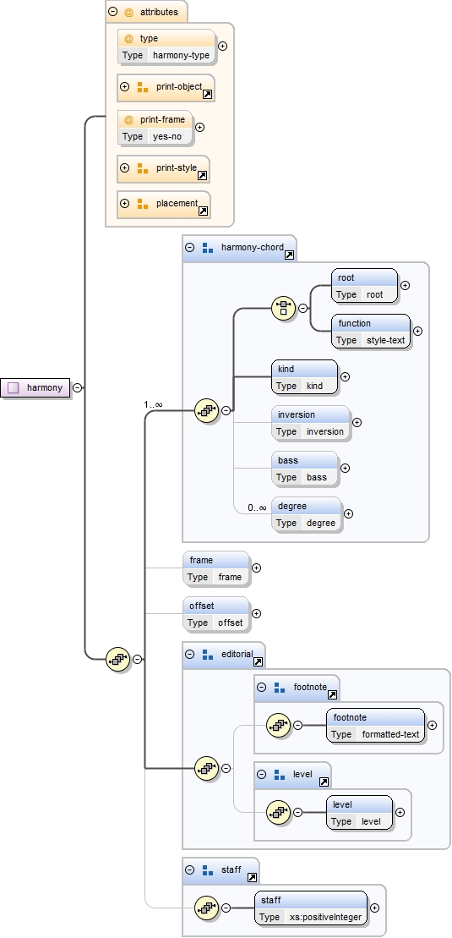Follow the level group reference arrow

pyautogui.click(x=324, y=782)
